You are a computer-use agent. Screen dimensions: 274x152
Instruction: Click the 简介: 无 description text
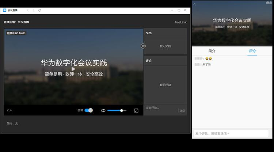tap(12, 123)
